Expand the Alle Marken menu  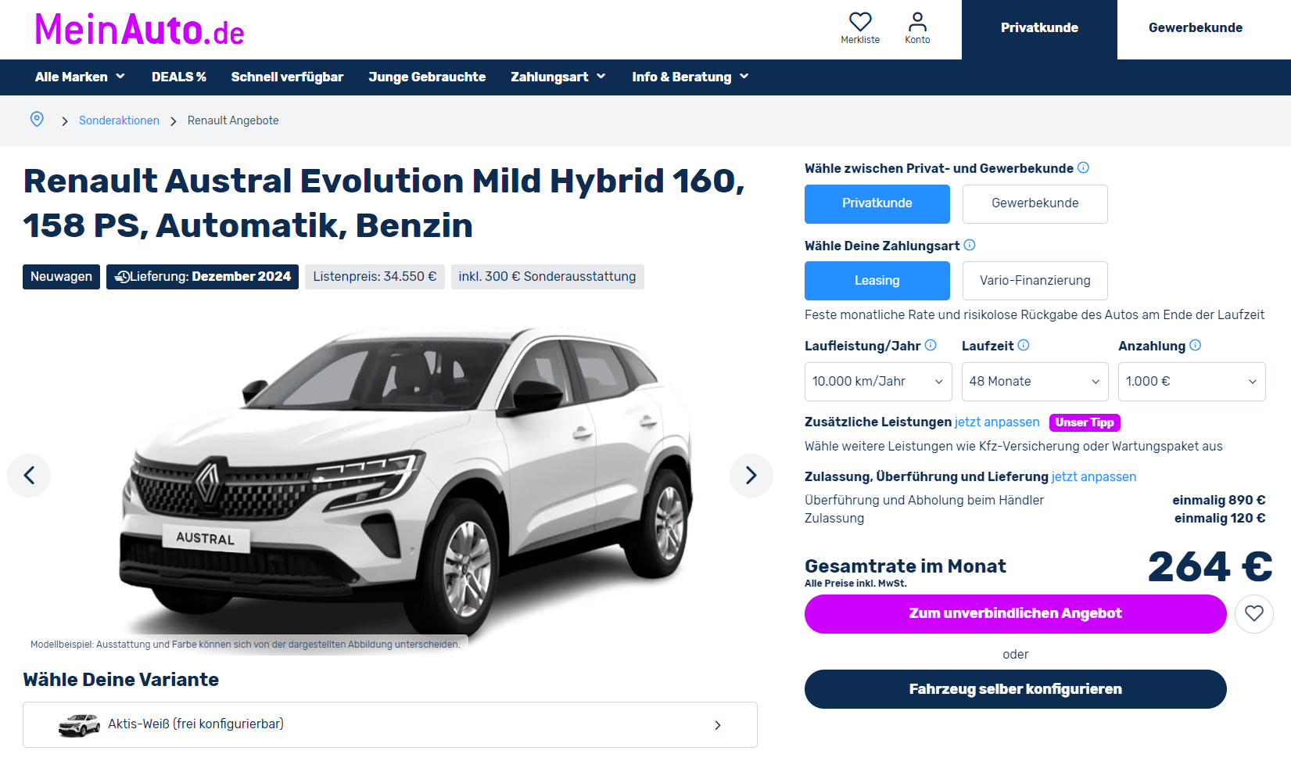coord(80,77)
